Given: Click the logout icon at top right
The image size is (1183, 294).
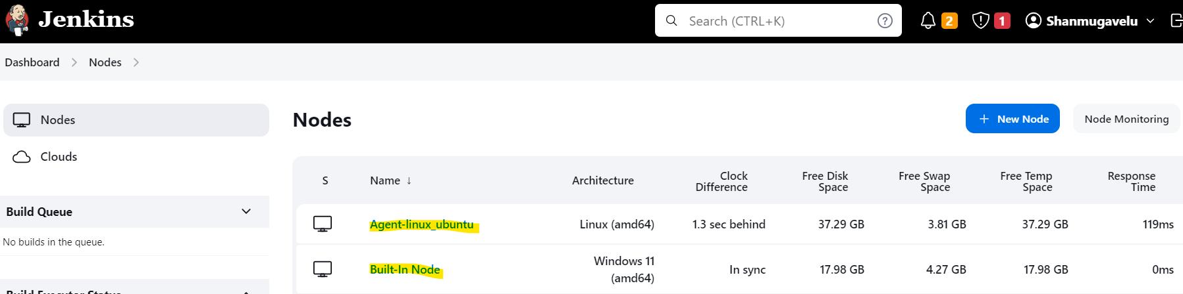Looking at the screenshot, I should coord(1176,21).
